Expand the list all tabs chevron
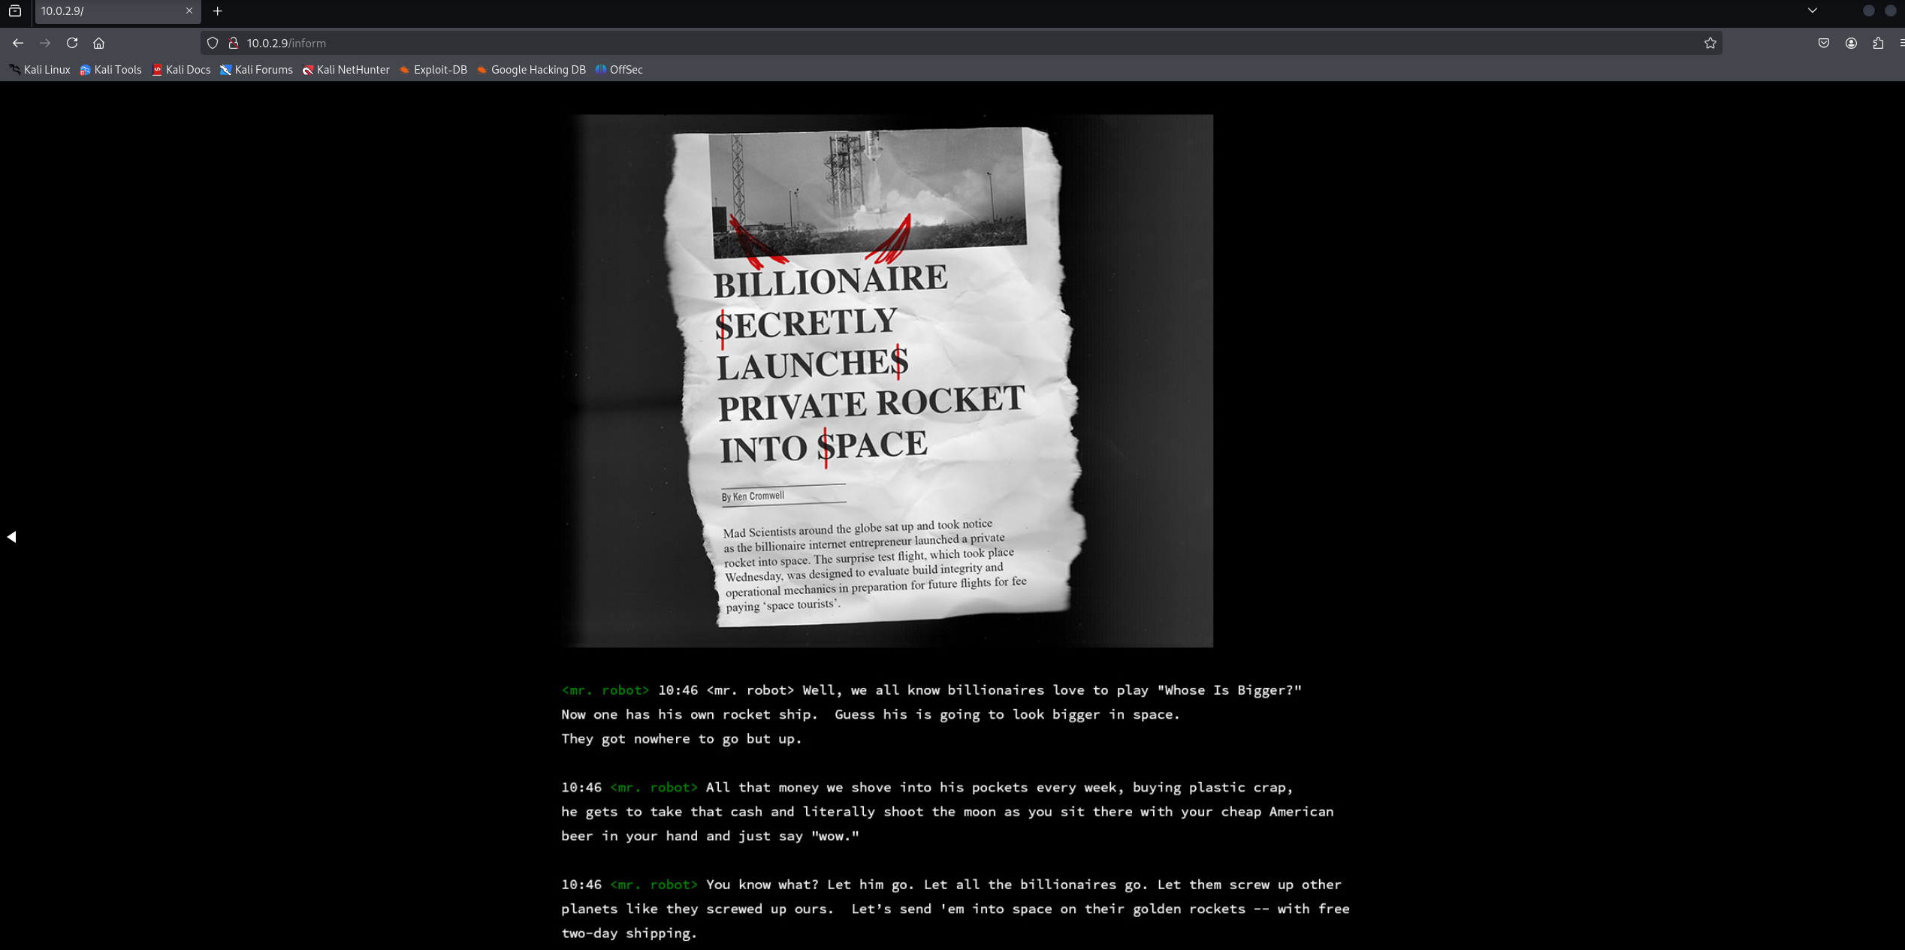 pyautogui.click(x=1813, y=11)
